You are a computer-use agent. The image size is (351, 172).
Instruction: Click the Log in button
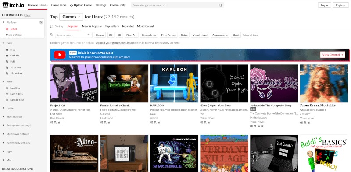click(324, 5)
